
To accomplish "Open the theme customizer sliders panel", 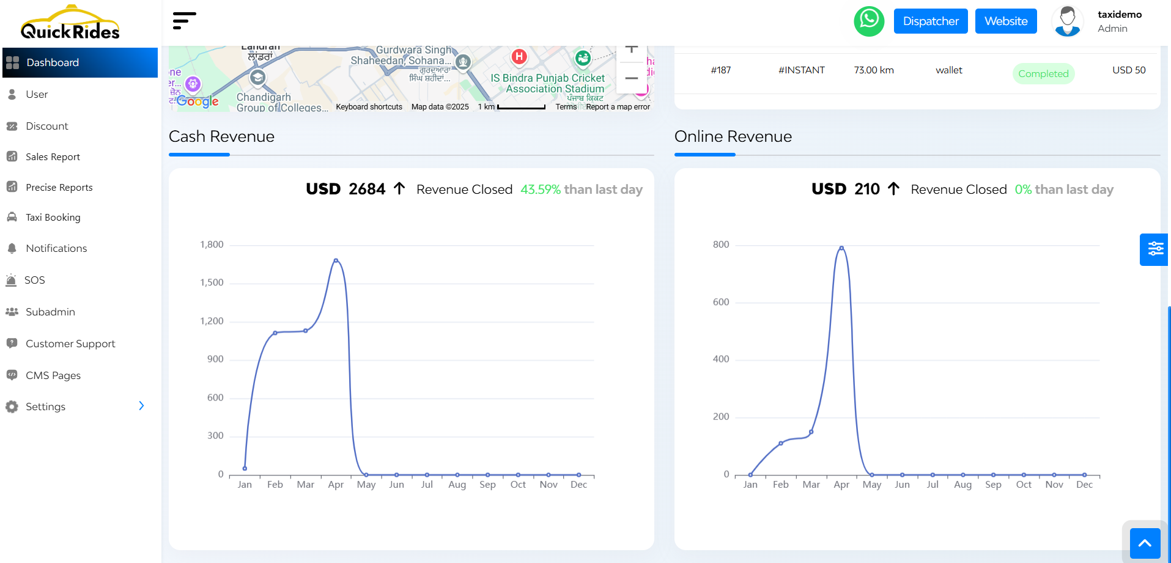I will [1154, 249].
